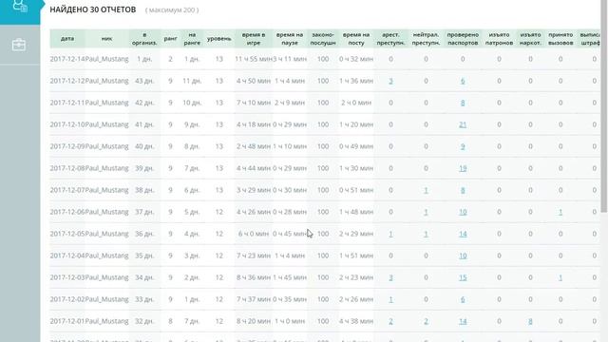The height and width of the screenshot is (342, 608).
Task: Open arrests link 3 for 2017-12-12
Action: tap(390, 81)
